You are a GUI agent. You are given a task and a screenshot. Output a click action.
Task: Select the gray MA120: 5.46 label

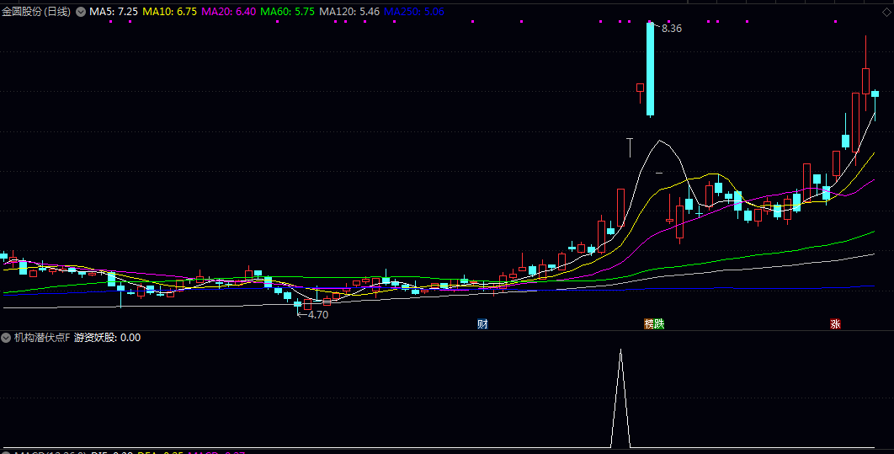[x=349, y=12]
